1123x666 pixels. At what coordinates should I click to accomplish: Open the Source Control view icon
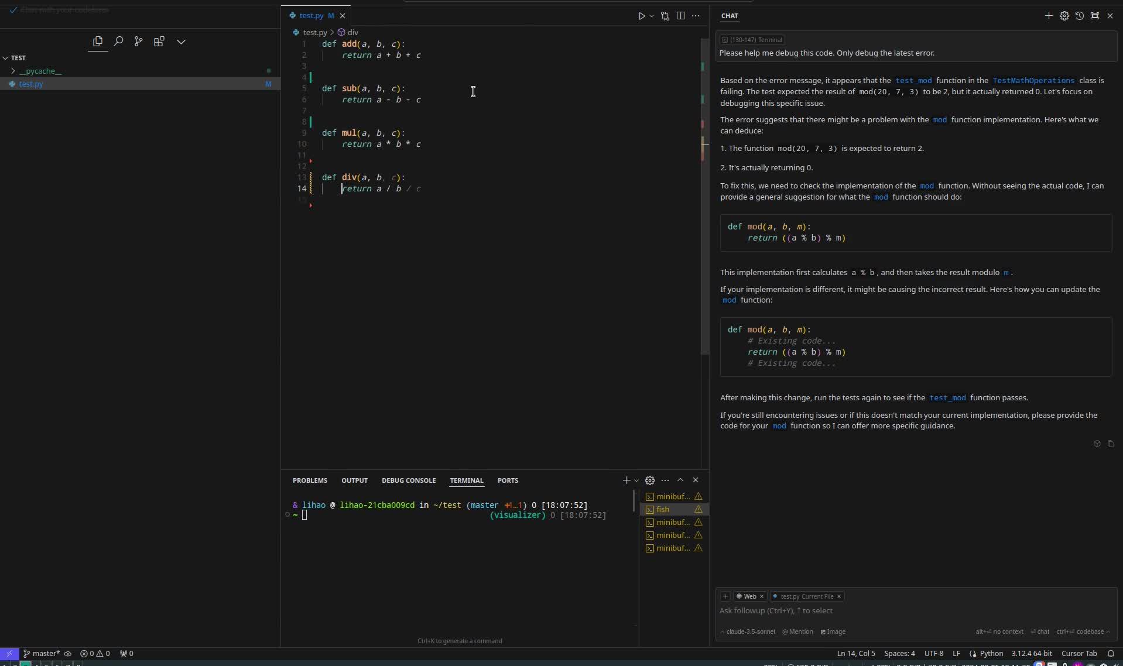138,42
